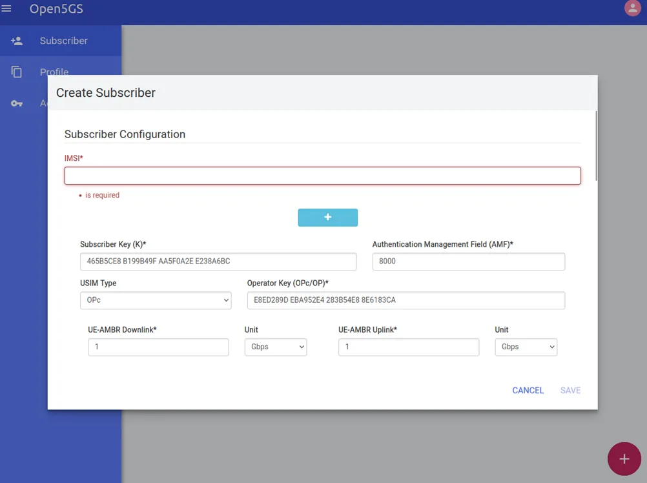Open the UE-AMBR Downlink Unit dropdown
Image resolution: width=647 pixels, height=483 pixels.
[276, 347]
